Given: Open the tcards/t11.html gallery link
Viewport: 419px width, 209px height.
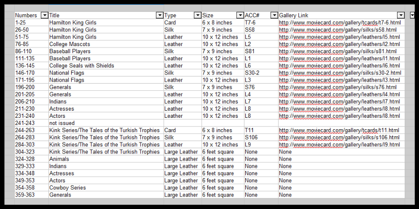Looking at the screenshot, I should point(339,130).
